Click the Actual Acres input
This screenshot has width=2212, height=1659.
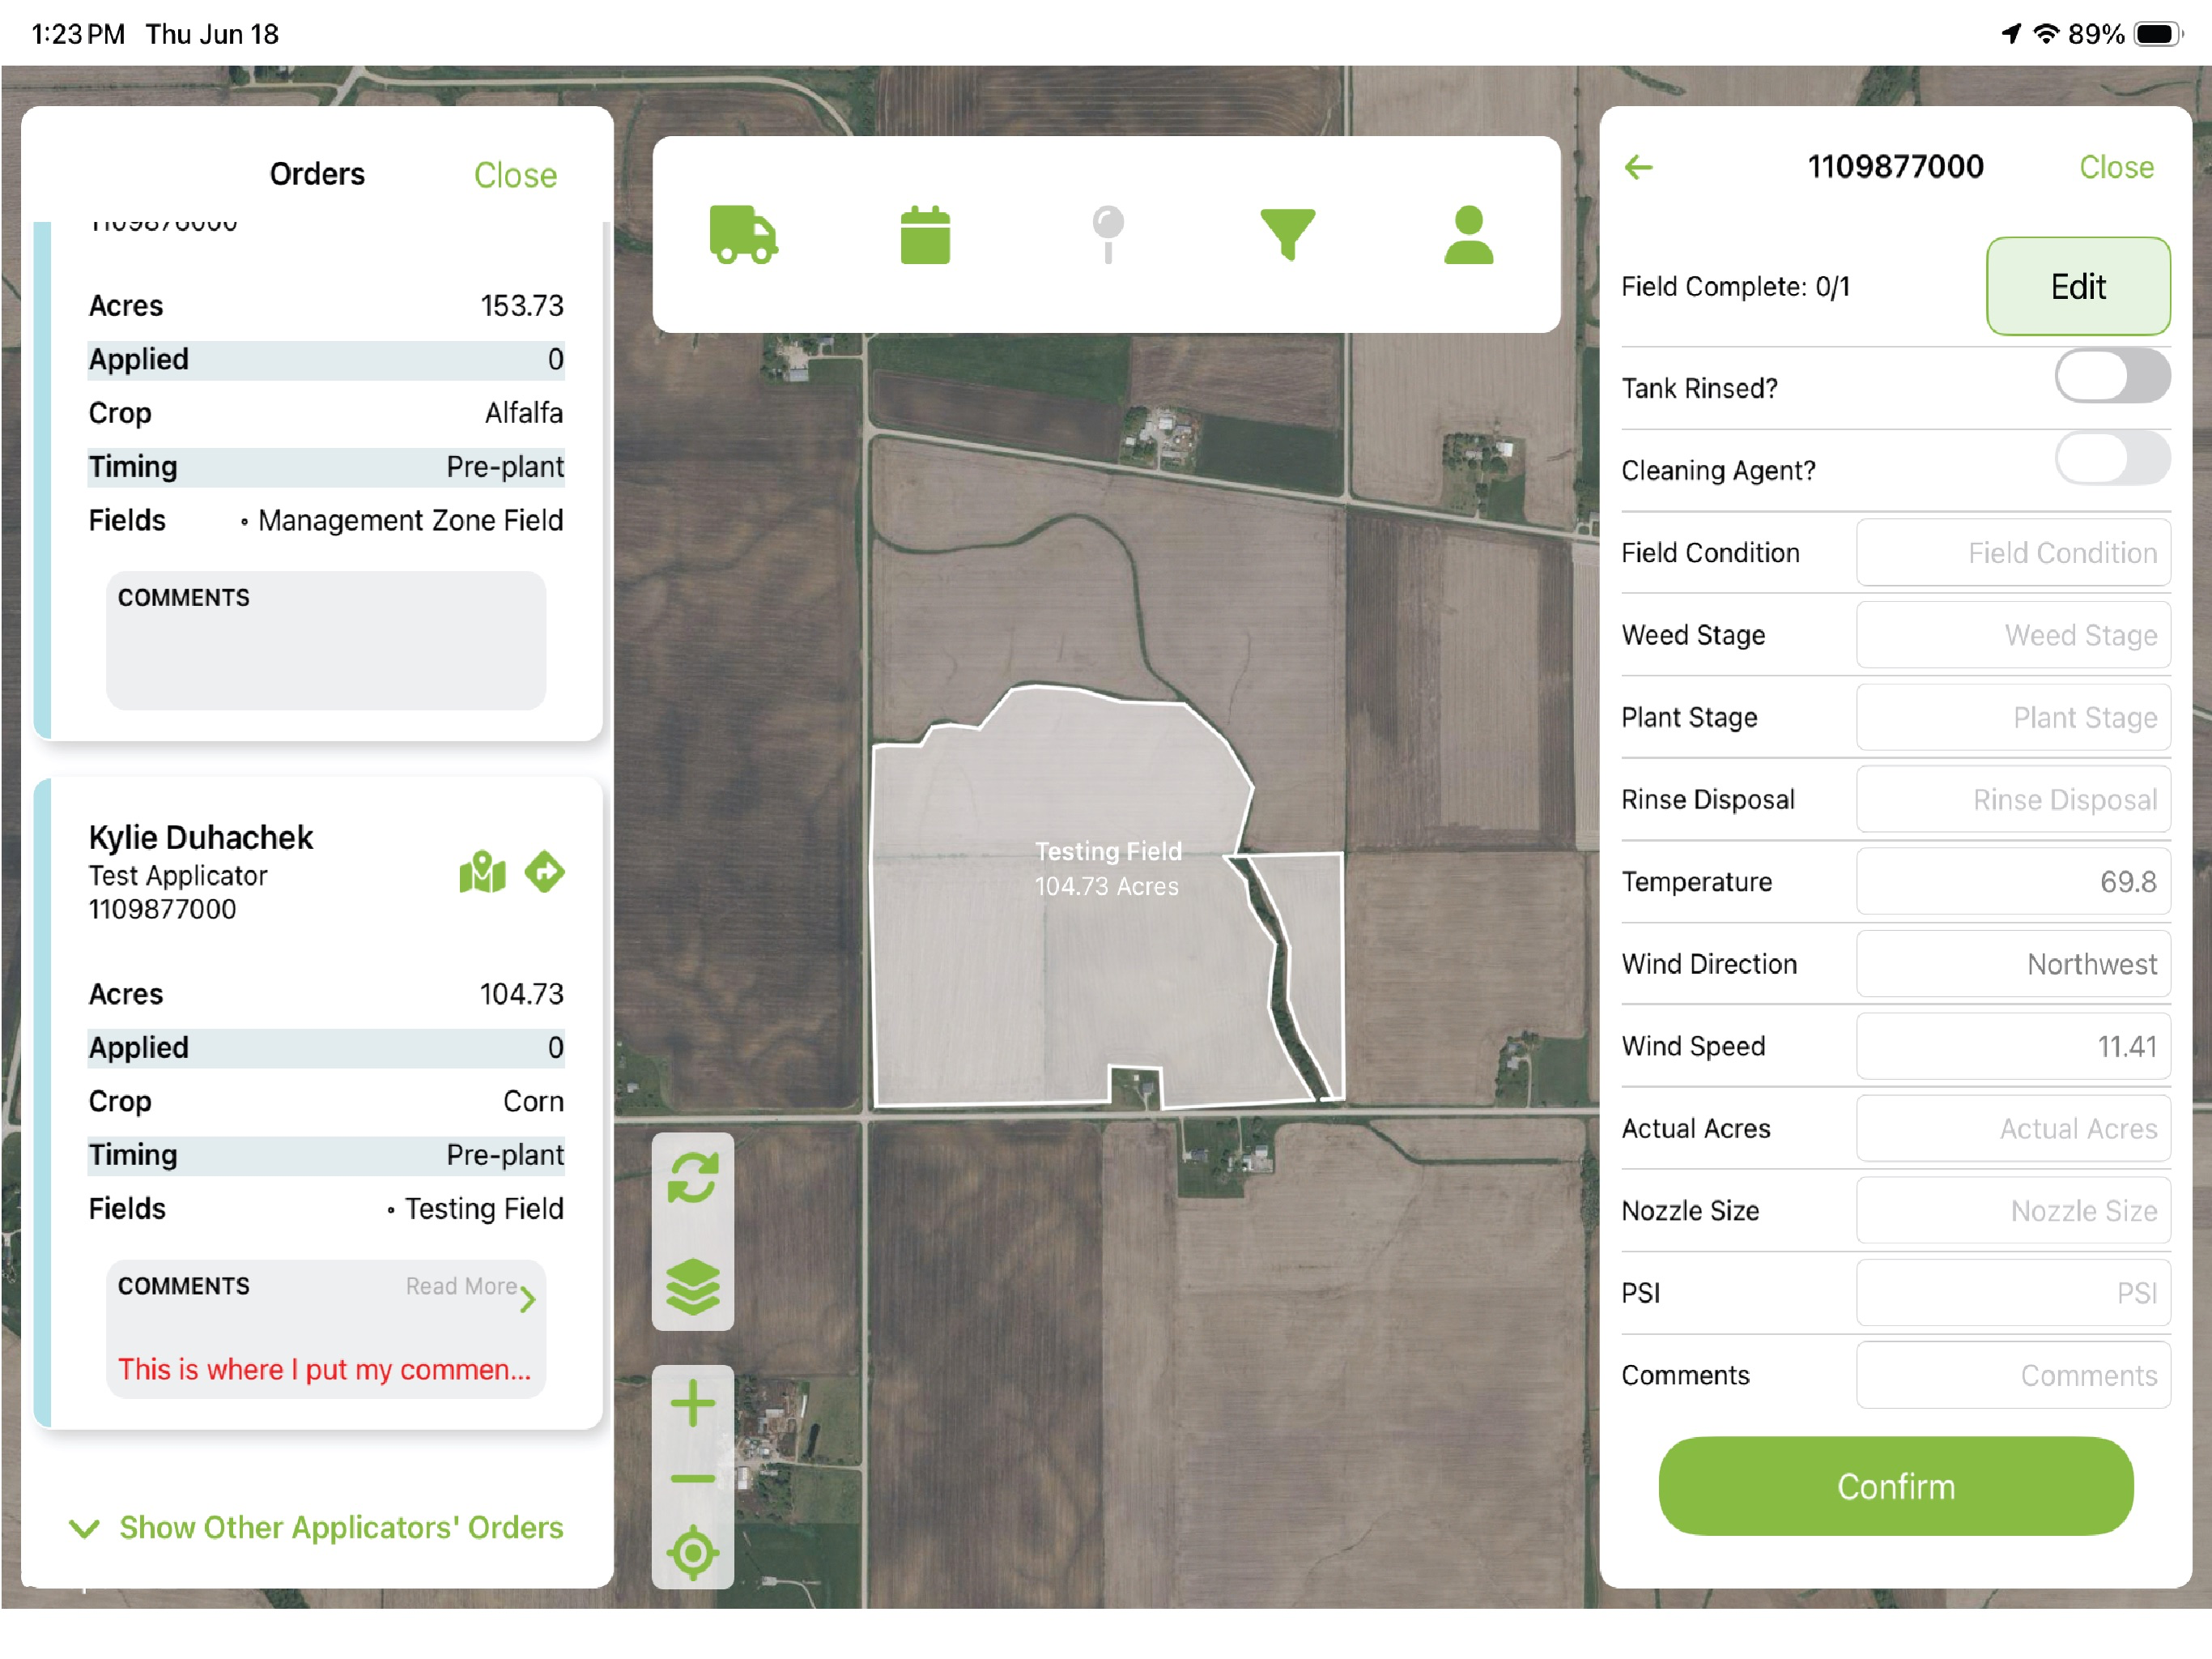pos(2013,1128)
